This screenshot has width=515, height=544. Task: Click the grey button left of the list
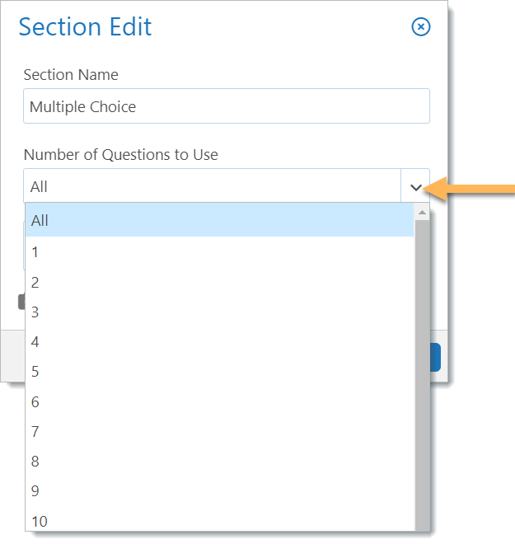click(x=21, y=302)
